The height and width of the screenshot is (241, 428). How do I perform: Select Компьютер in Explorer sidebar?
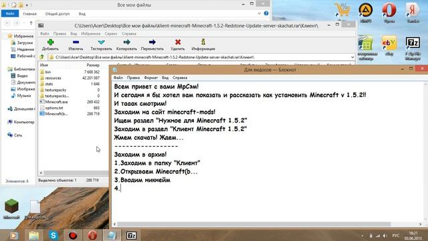click(24, 122)
